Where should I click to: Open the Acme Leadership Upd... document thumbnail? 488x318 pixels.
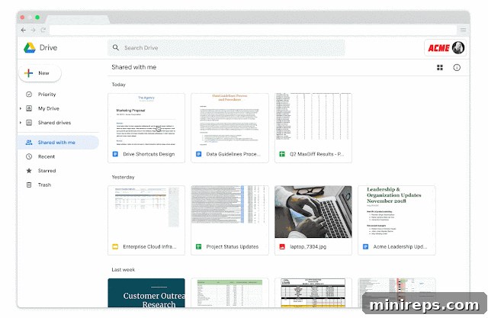[396, 212]
